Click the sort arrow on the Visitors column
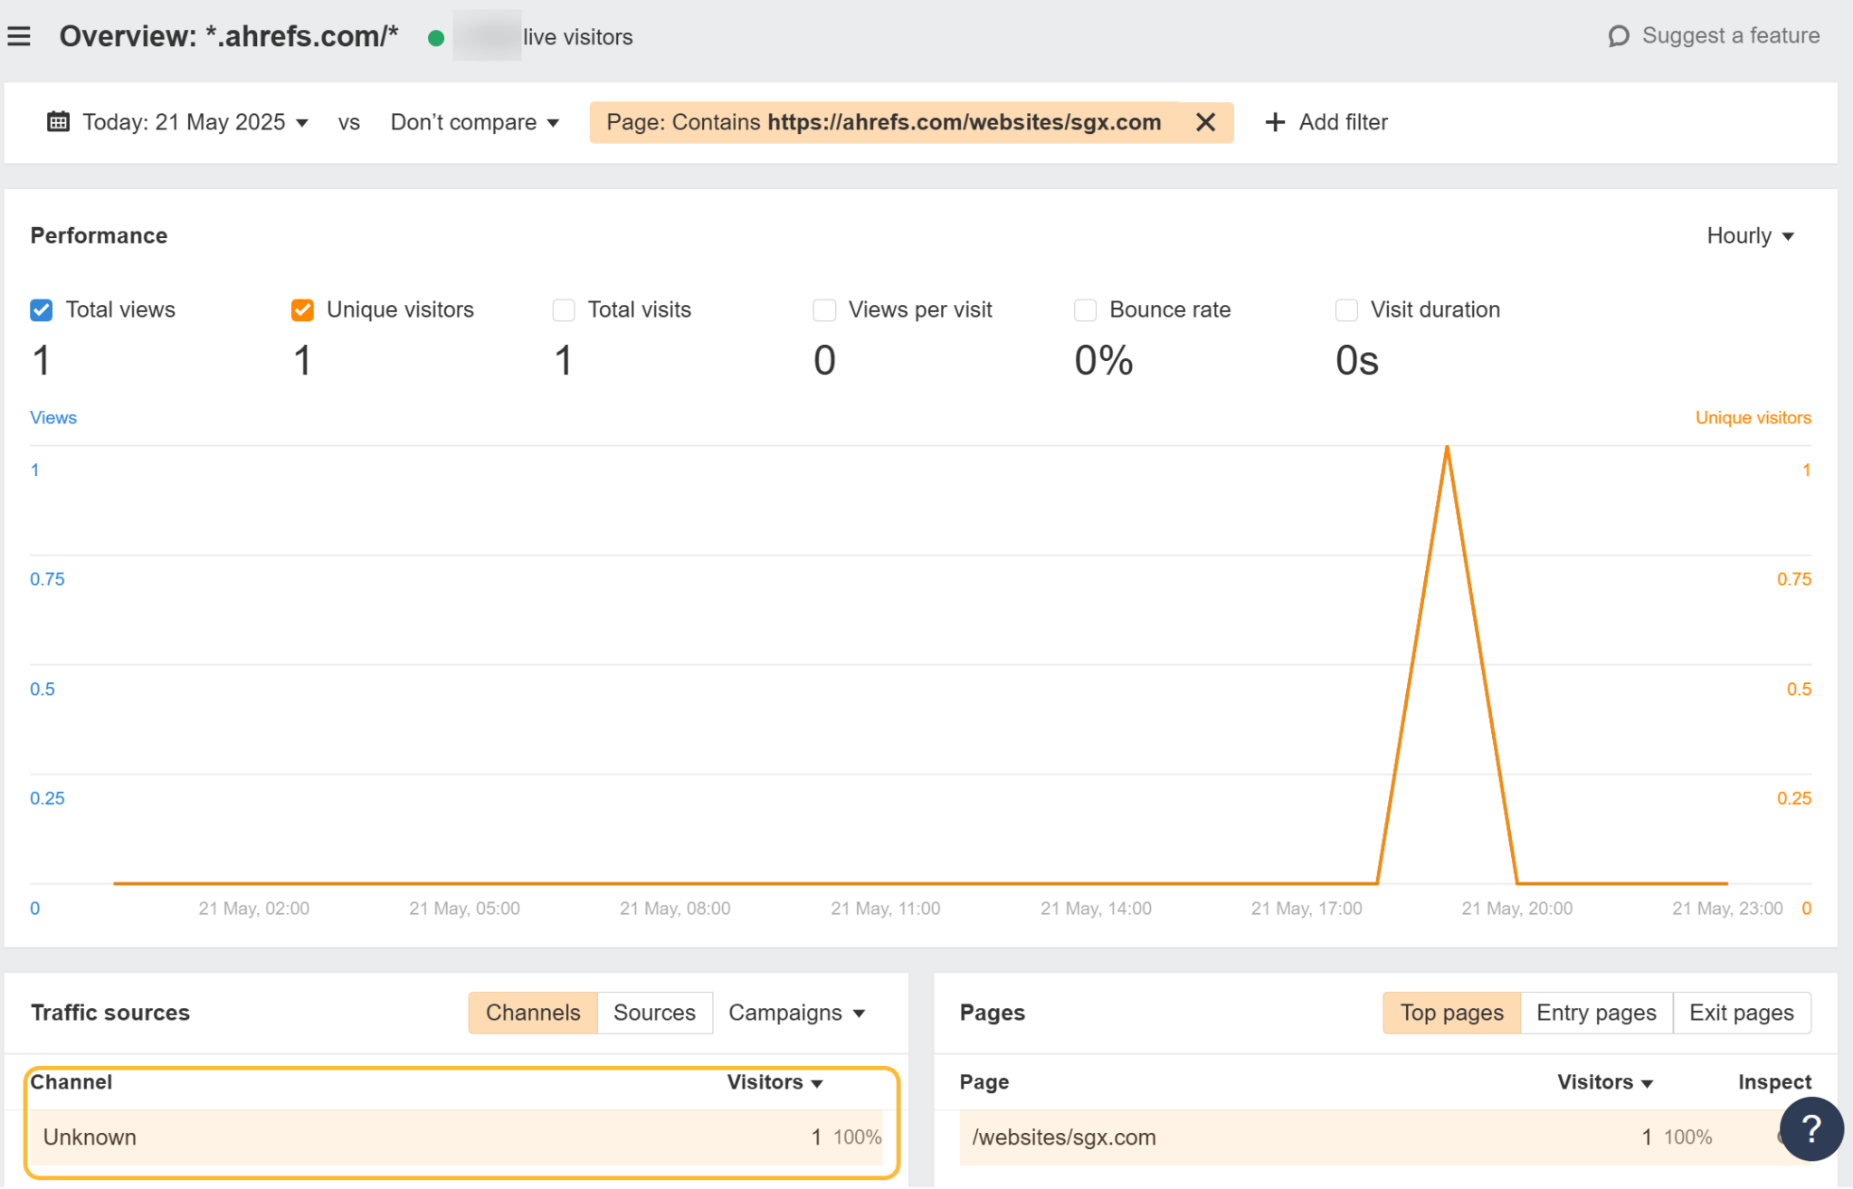1853x1189 pixels. click(817, 1082)
